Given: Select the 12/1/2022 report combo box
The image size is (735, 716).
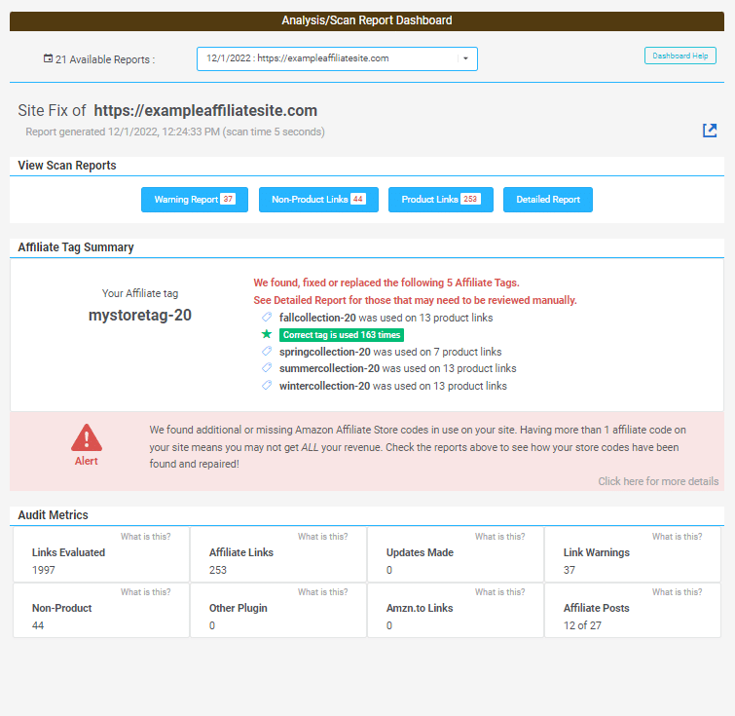Looking at the screenshot, I should (337, 58).
